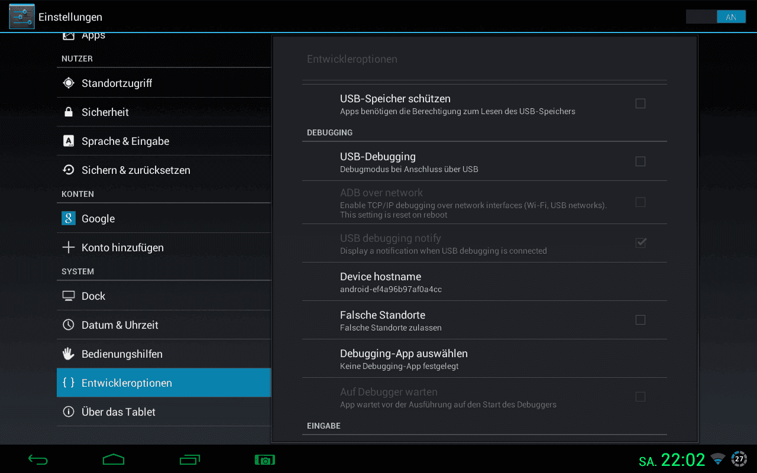Toggle USB debugging notify checkbox
This screenshot has height=473, width=757.
click(640, 243)
